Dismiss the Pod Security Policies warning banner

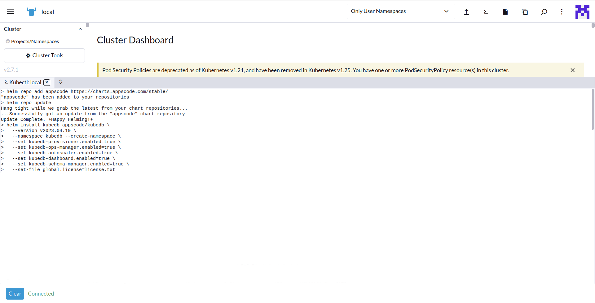(572, 70)
